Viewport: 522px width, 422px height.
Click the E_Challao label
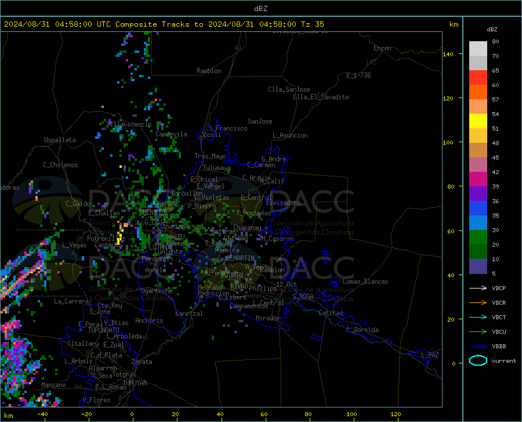coord(104,213)
